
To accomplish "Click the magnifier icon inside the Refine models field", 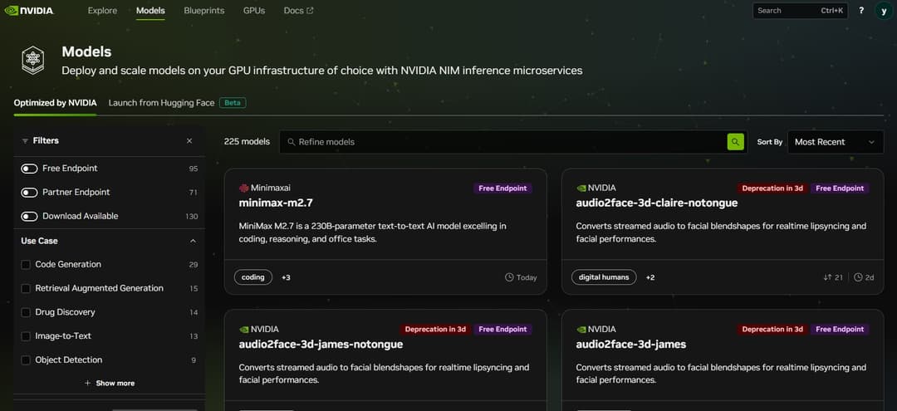I will coord(292,142).
